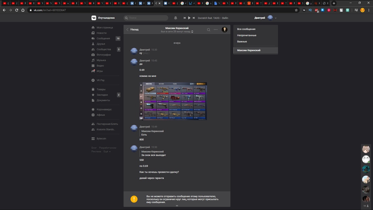Viewport: 373px width, 210px height.
Task: Select the Важные messages filter
Action: coord(242,41)
